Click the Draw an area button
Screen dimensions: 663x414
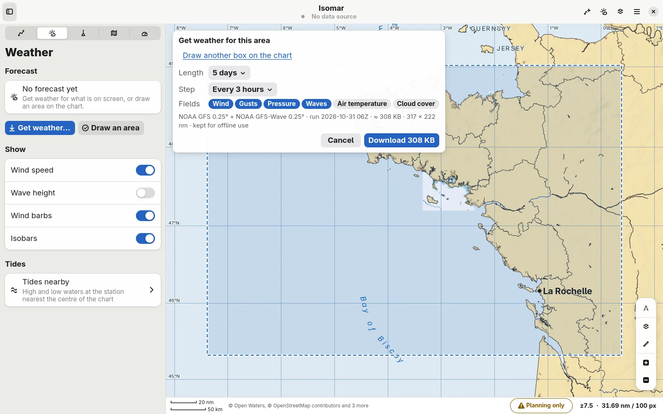pyautogui.click(x=111, y=128)
